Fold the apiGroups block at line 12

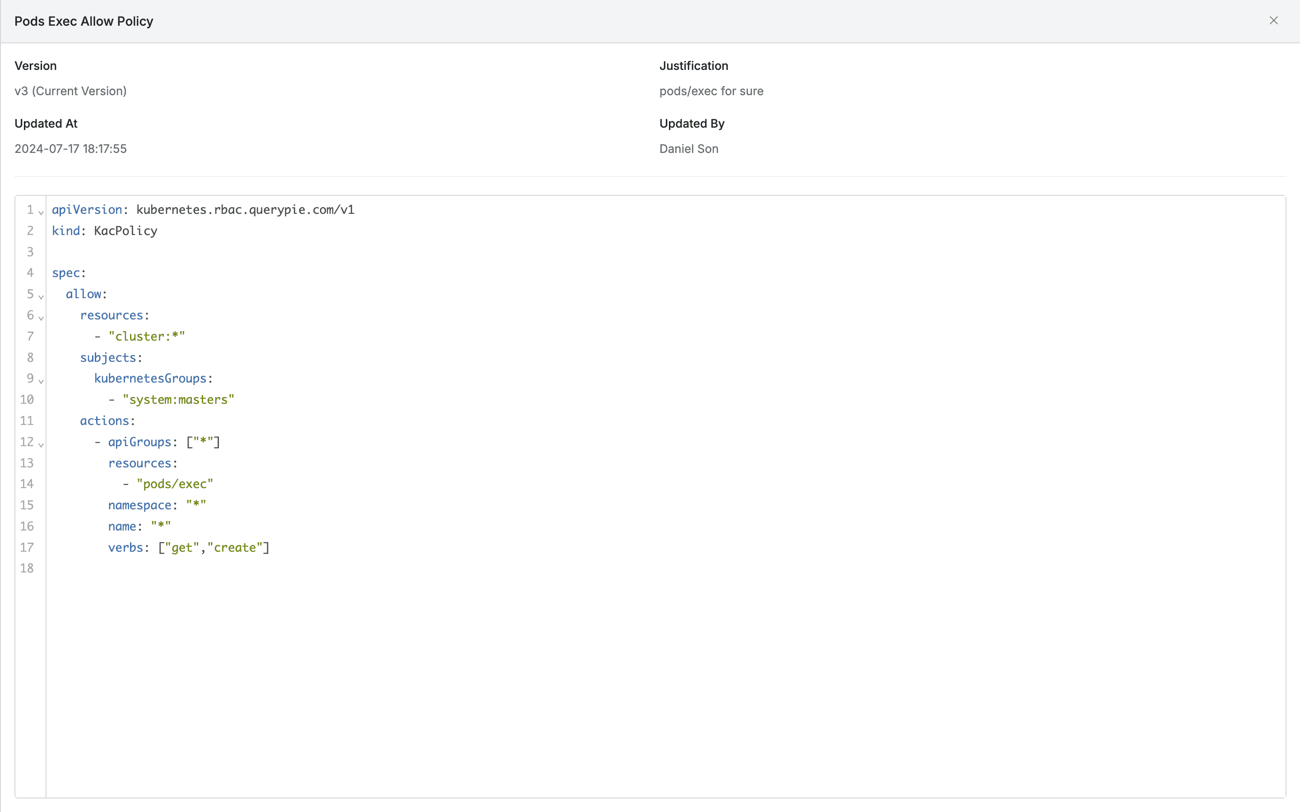[x=41, y=444]
